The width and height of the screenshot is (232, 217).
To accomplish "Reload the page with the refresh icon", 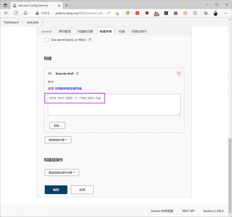I will coord(16,13).
